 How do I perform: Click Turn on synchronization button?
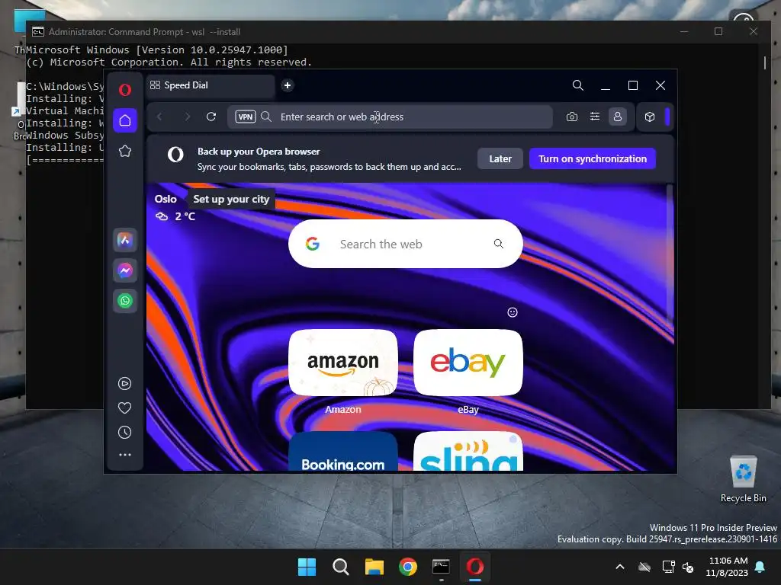coord(592,158)
